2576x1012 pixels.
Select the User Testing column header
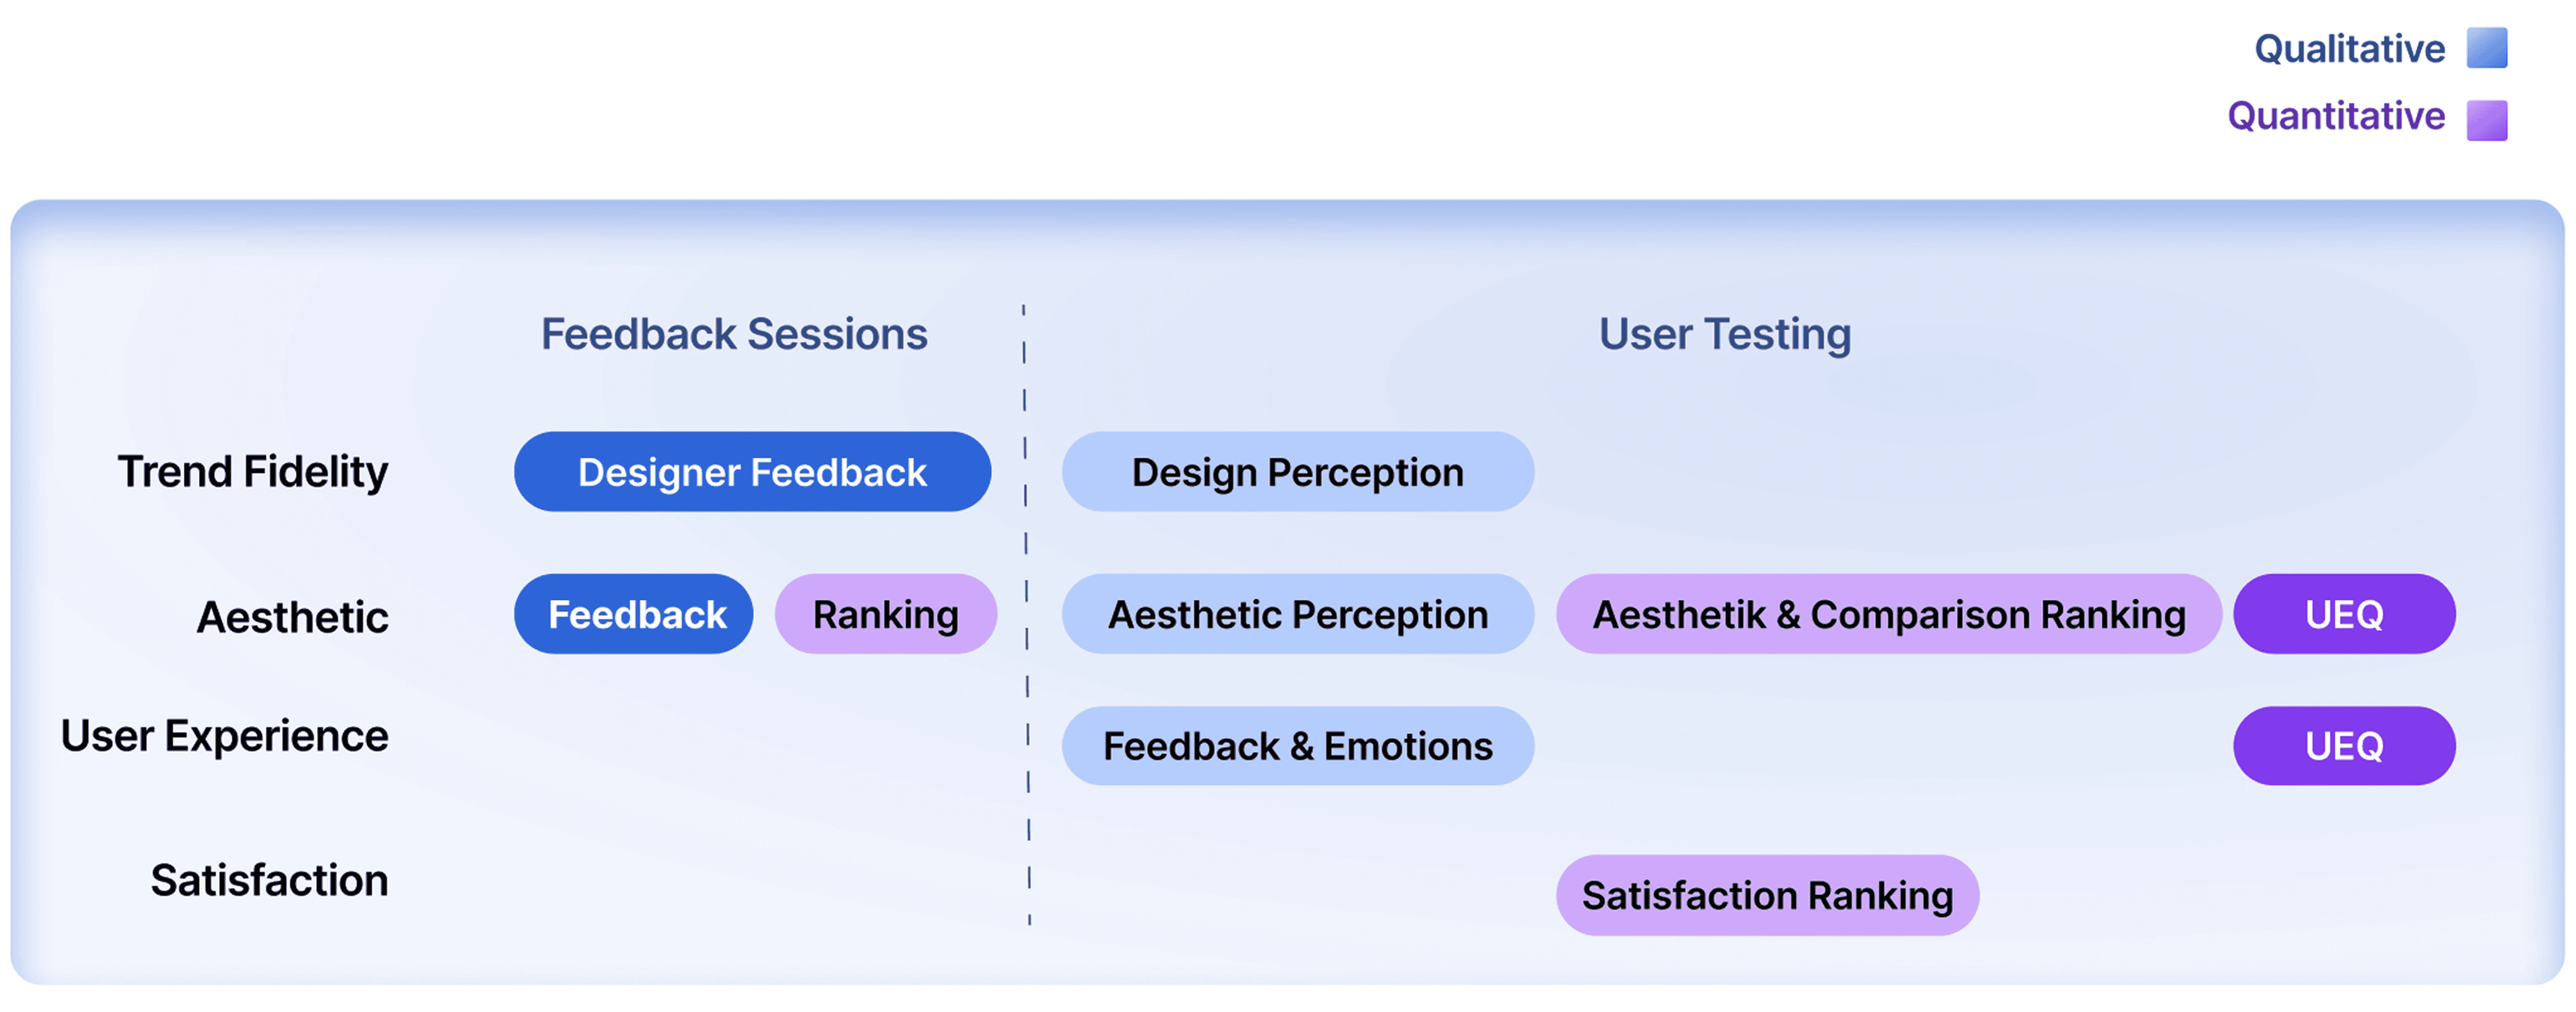tap(1724, 334)
